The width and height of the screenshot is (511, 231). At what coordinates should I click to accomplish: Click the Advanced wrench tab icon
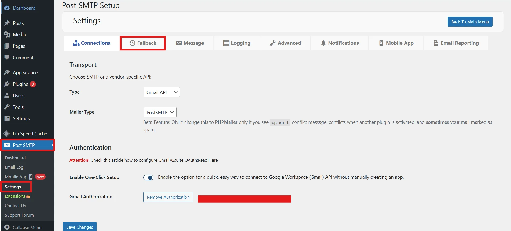pos(273,43)
